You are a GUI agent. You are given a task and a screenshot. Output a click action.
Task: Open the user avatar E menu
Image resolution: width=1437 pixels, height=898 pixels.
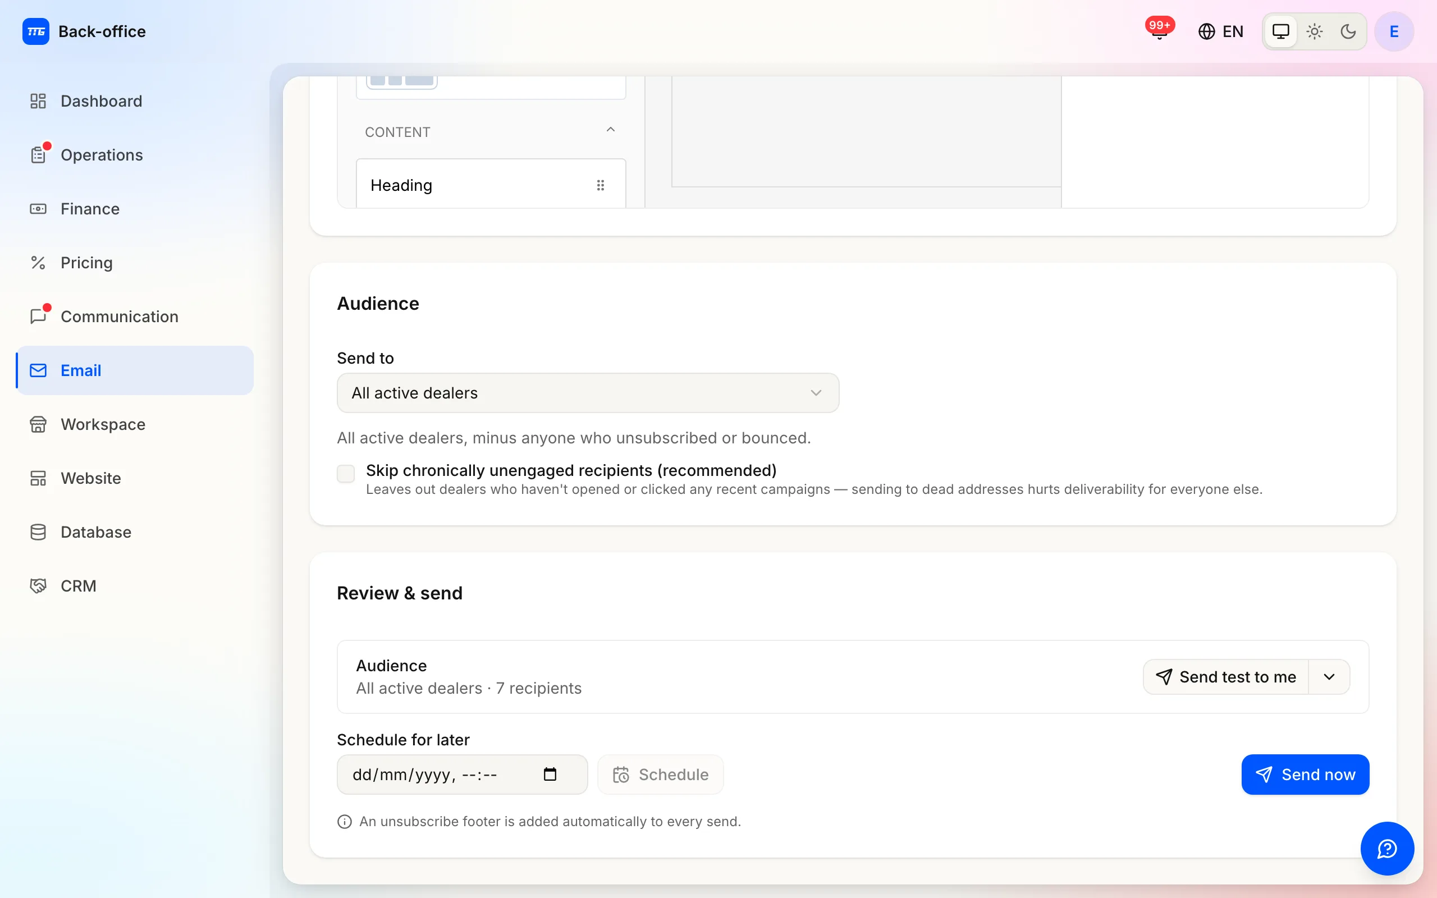tap(1394, 31)
